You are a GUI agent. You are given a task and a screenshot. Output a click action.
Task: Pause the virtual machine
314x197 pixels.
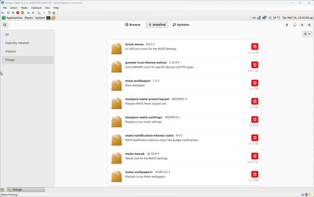(x=28, y=13)
